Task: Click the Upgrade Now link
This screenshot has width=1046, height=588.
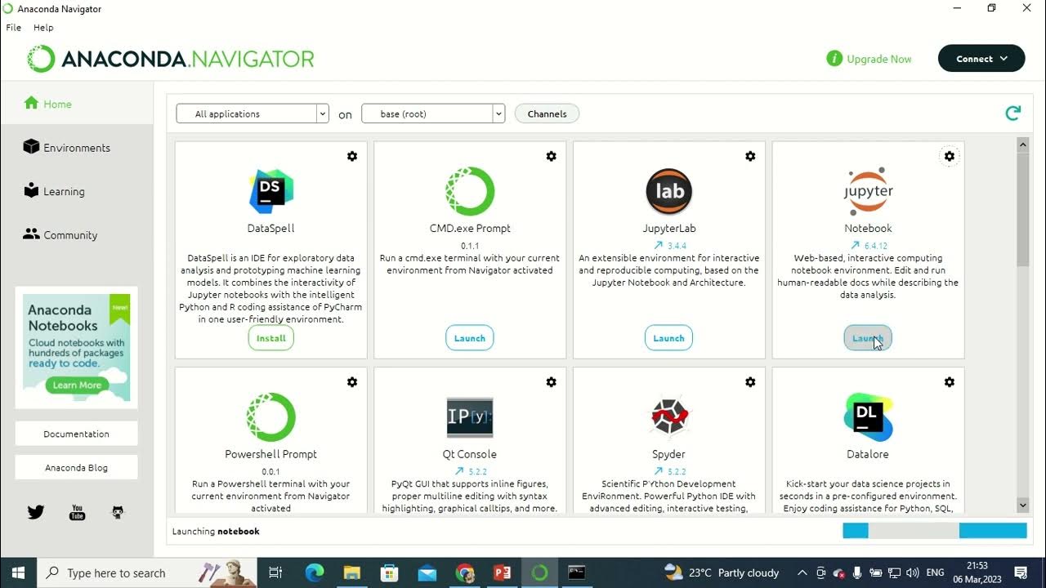Action: [879, 59]
